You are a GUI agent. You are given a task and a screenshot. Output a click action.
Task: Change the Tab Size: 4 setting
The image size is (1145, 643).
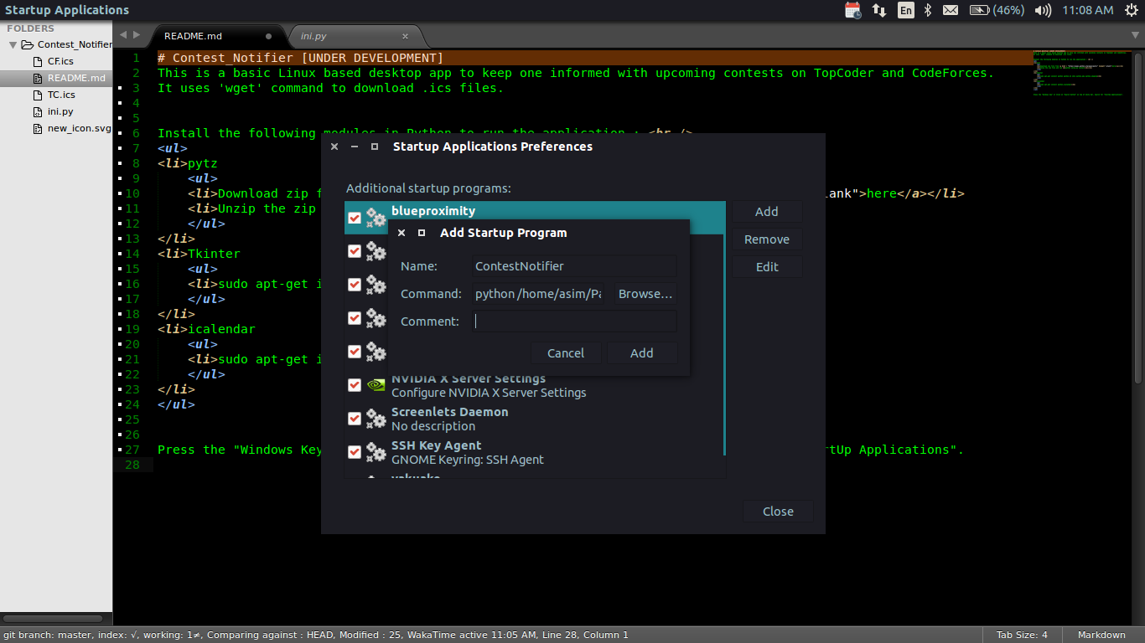[1021, 635]
